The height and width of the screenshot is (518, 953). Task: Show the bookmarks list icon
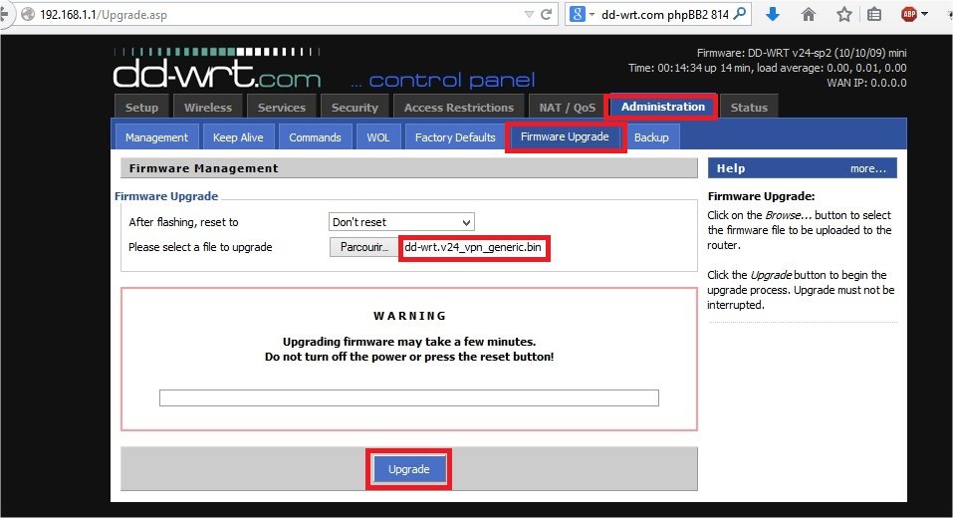click(874, 15)
